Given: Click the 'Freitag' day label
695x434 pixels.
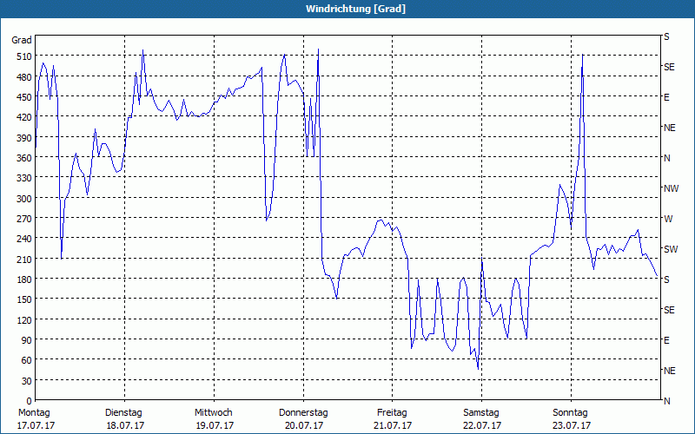Looking at the screenshot, I should [392, 413].
